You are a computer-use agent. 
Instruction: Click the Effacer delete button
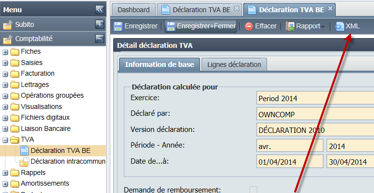click(x=260, y=26)
